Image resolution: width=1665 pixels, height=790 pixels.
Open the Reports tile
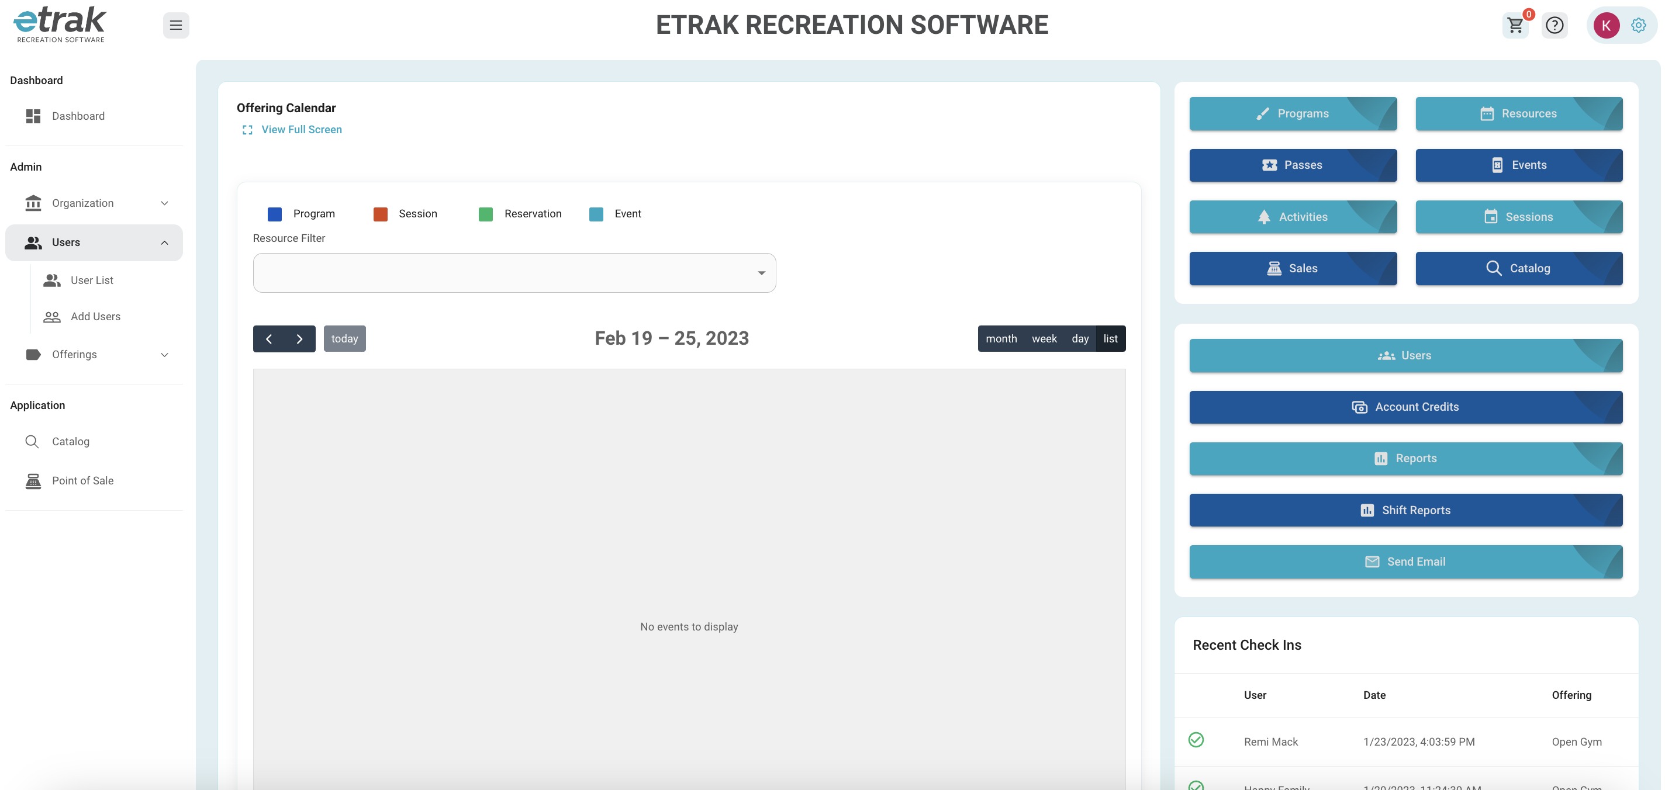click(1406, 459)
